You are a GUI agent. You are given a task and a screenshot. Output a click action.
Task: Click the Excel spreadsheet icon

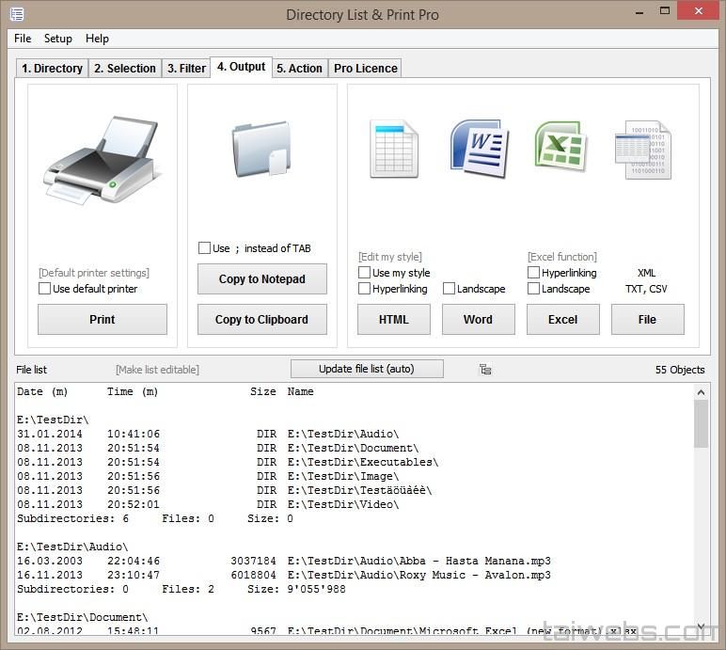click(561, 148)
